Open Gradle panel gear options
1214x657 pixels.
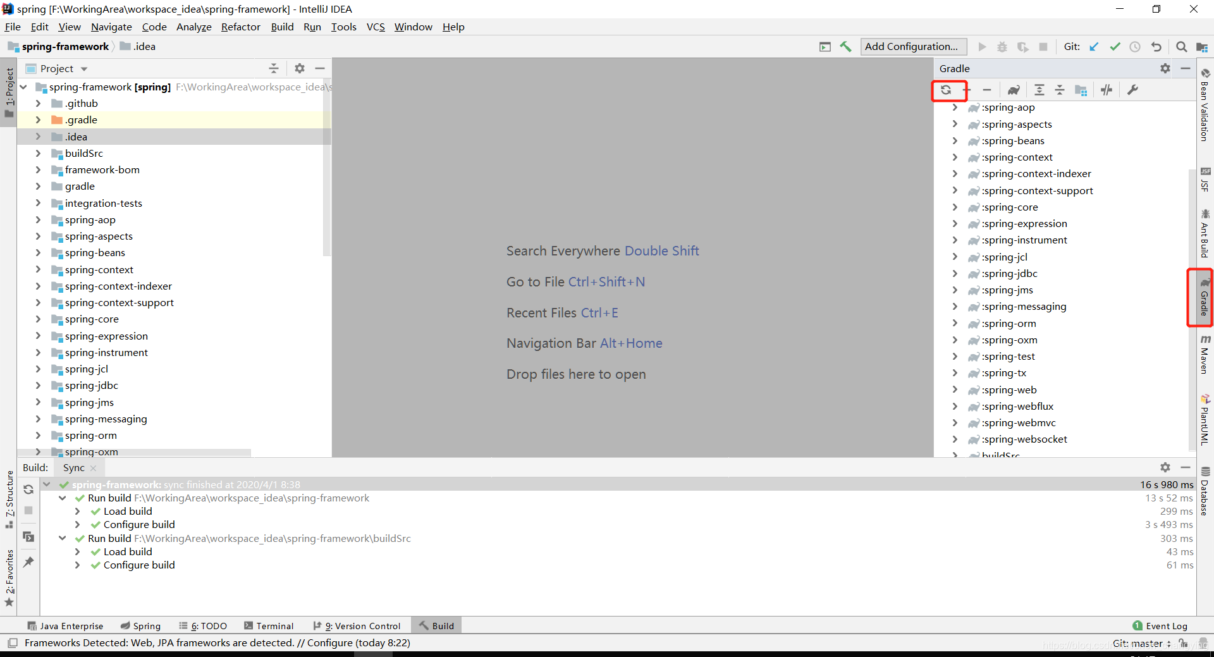1165,68
